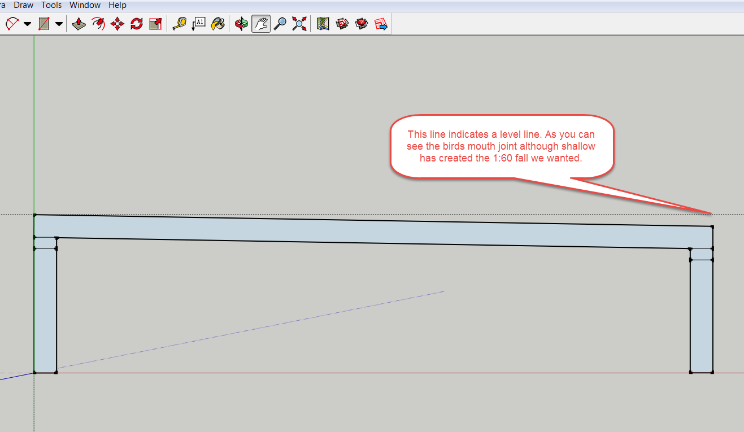744x432 pixels.
Task: Click the red callout annotation text
Action: pyautogui.click(x=501, y=147)
